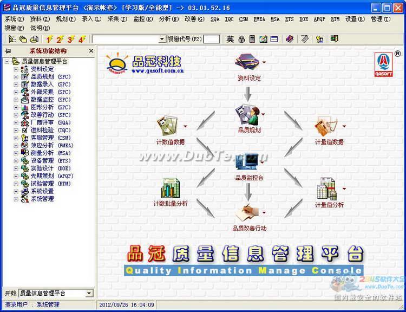Open dropdown arrow next to 资料设定 icon
Image resolution: width=406 pixels, height=312 pixels.
264,62
